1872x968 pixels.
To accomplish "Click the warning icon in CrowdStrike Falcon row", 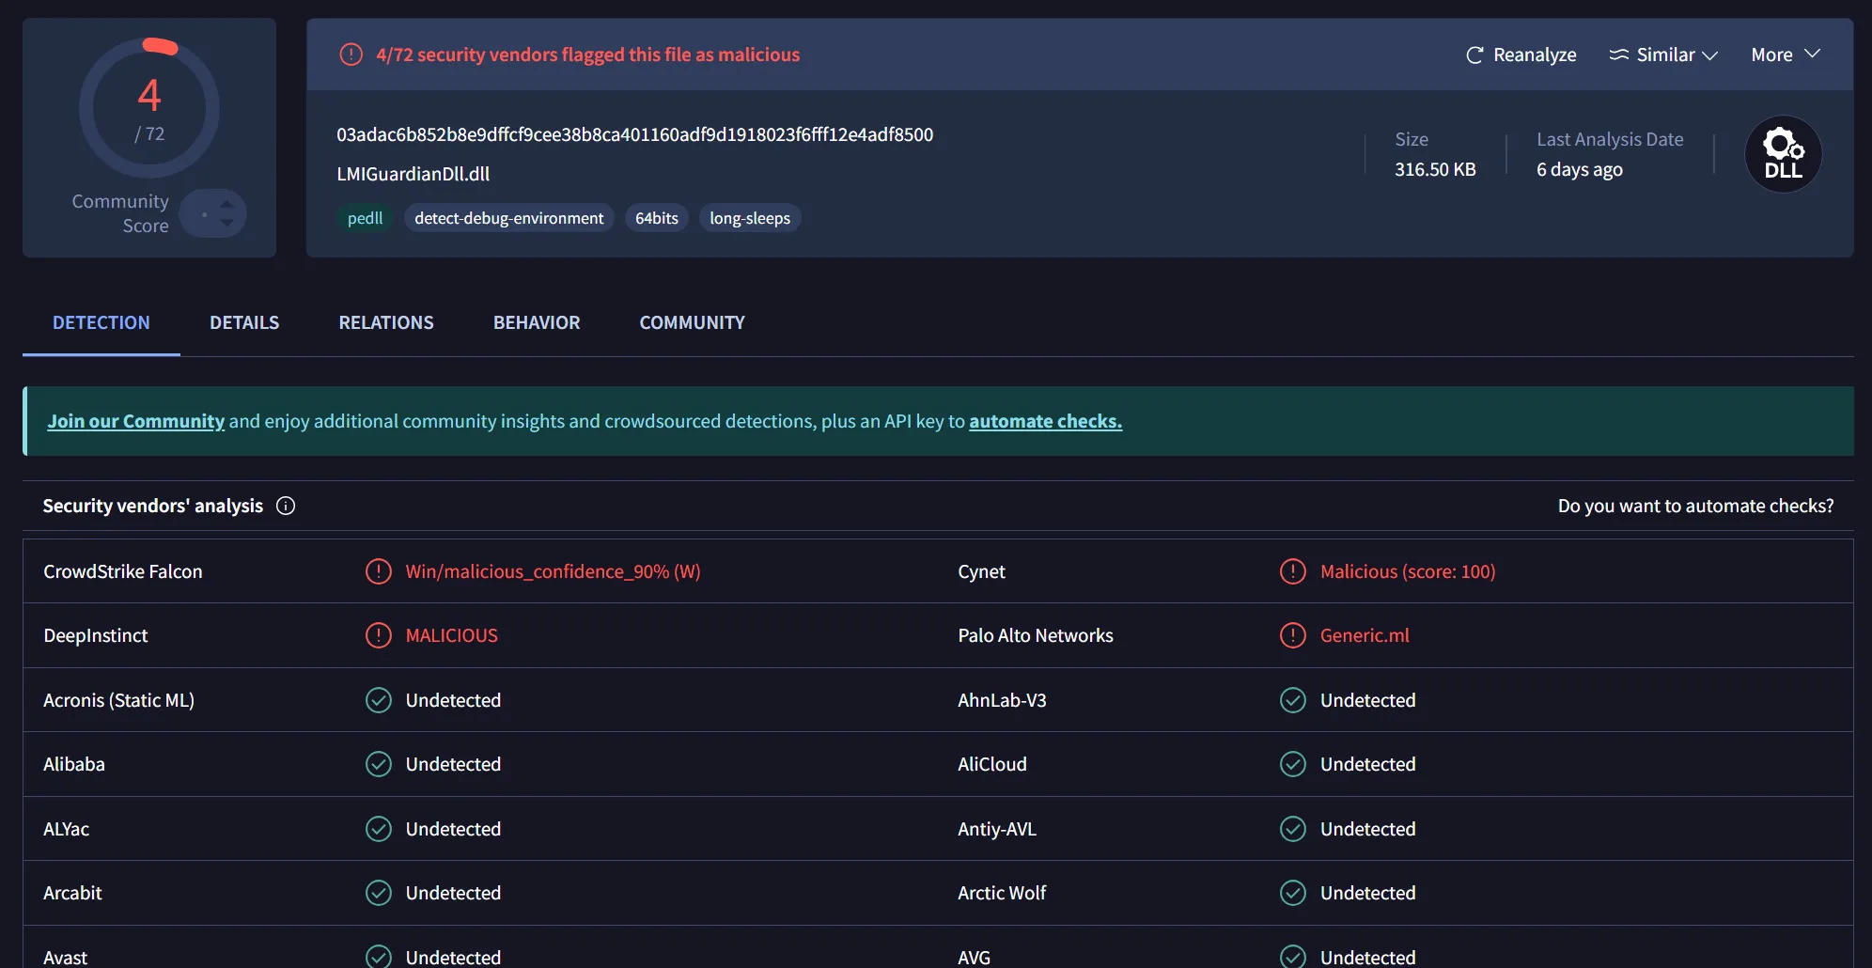I will tap(378, 571).
